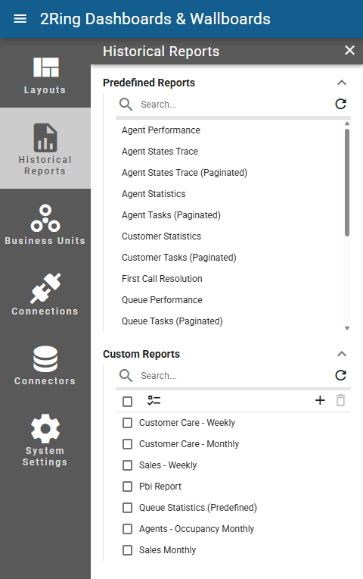Open System Settings

click(x=45, y=440)
